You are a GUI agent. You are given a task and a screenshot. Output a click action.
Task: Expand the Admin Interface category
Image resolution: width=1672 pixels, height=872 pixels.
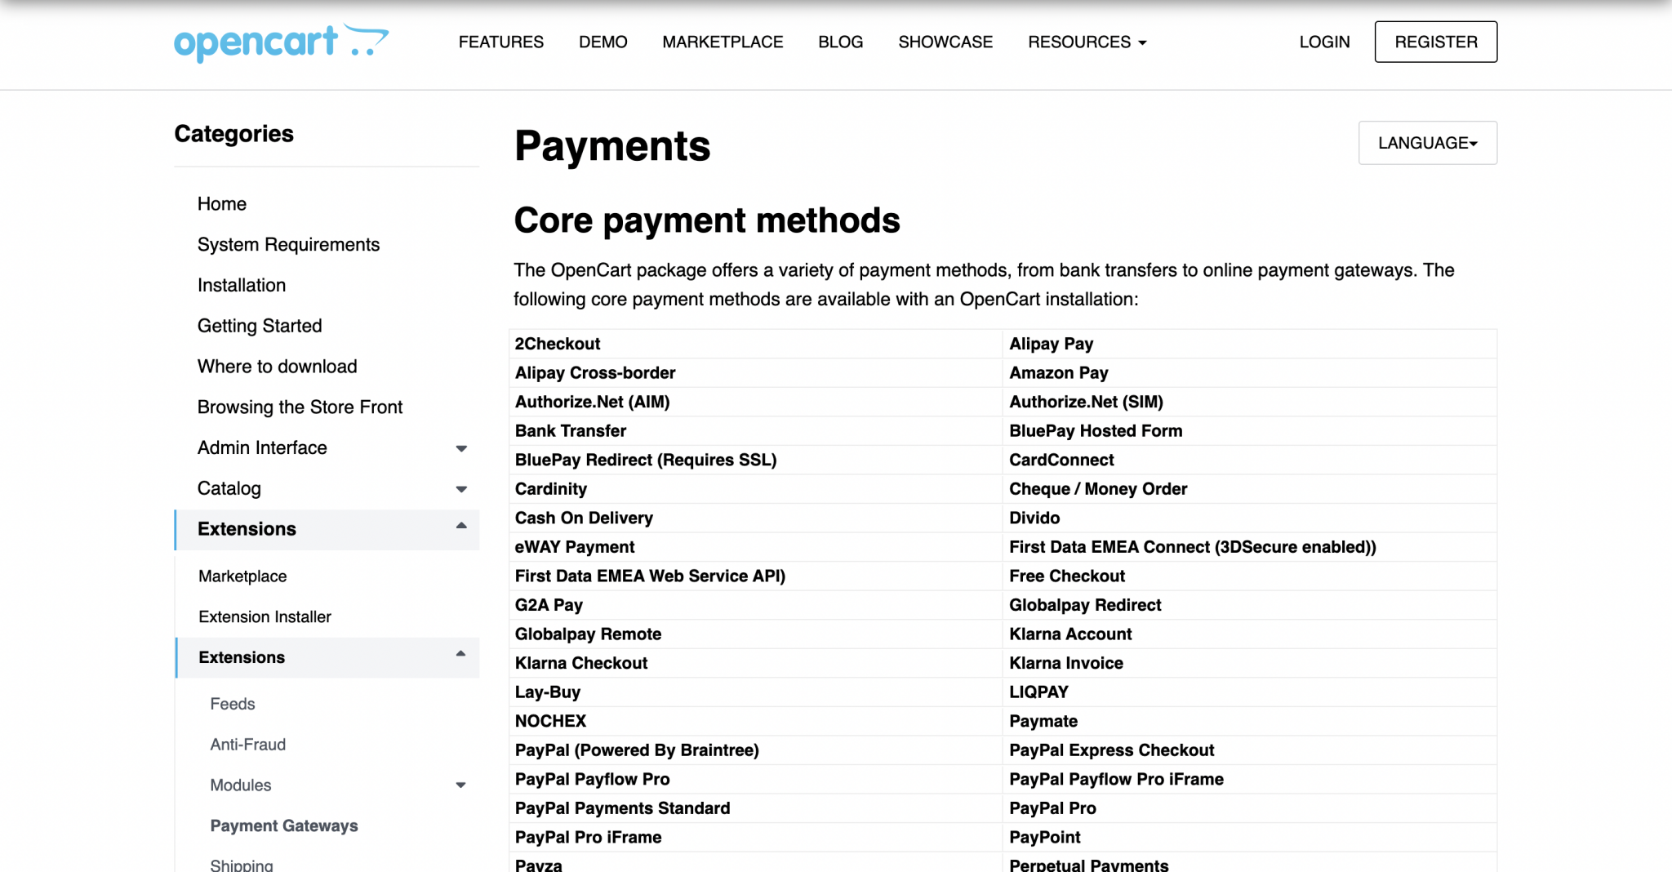tap(461, 448)
